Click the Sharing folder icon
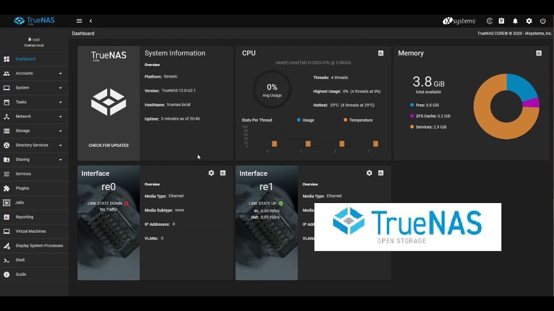Viewport: 554px width, 311px height. [x=6, y=159]
